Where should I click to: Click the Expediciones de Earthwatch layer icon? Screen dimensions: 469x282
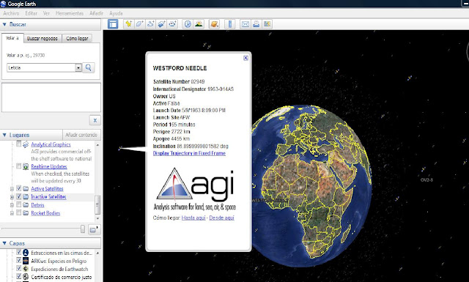26,269
